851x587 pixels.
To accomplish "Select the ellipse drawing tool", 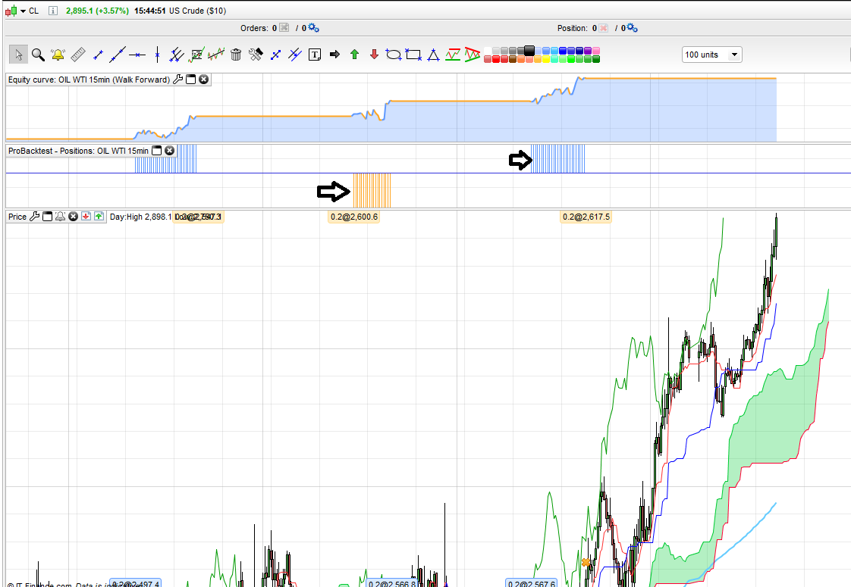I will pos(394,55).
